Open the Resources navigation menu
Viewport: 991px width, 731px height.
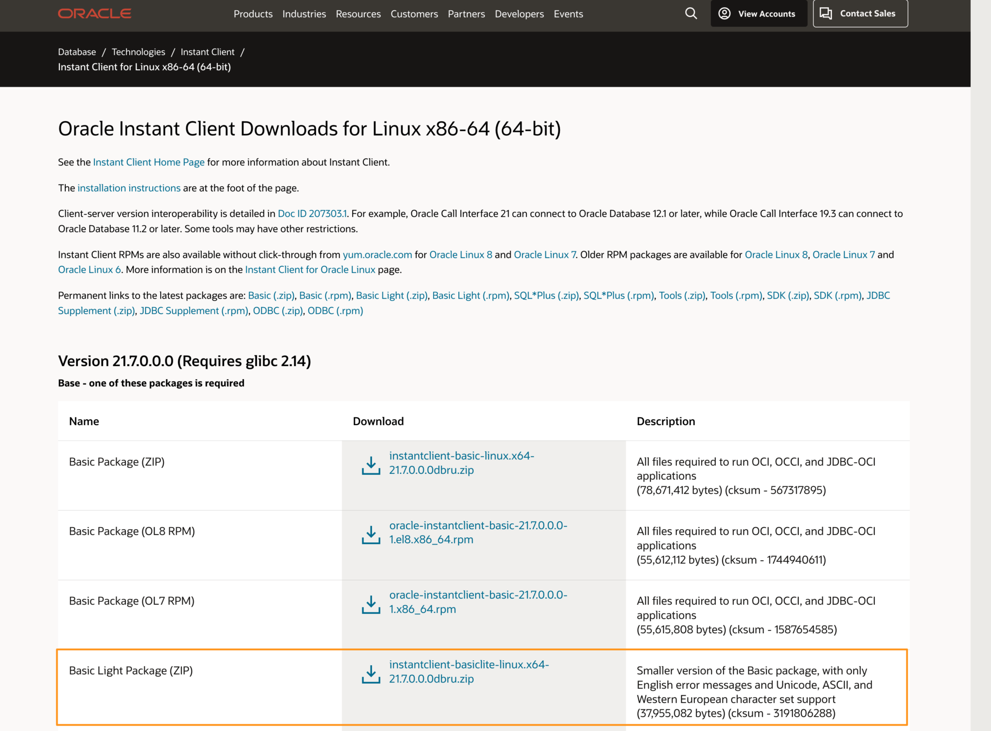pos(358,14)
